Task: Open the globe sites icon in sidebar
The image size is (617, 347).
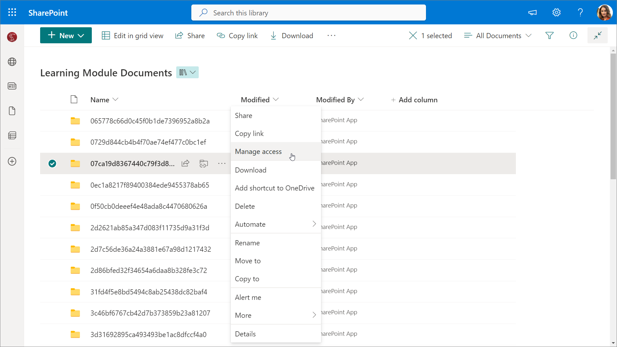Action: (x=12, y=62)
